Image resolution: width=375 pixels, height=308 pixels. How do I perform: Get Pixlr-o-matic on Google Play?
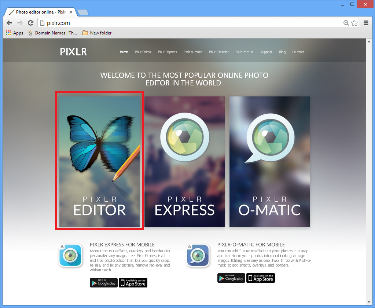pyautogui.click(x=231, y=278)
